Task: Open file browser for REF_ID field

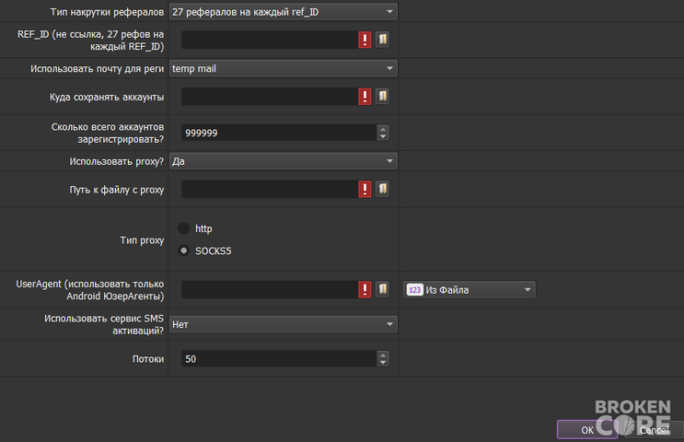Action: (383, 40)
